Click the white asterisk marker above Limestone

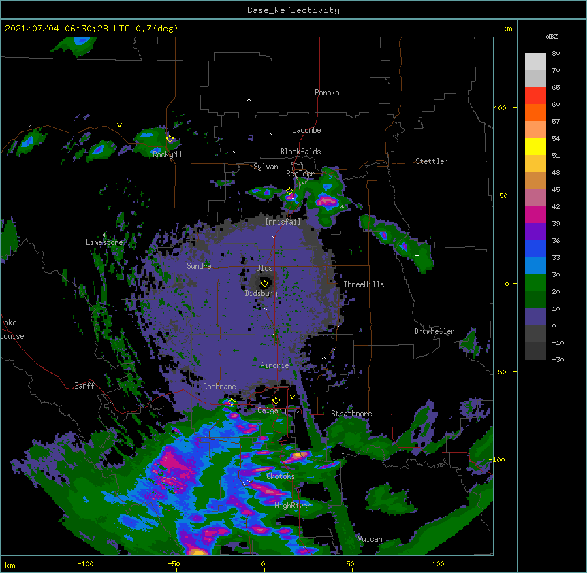104,235
